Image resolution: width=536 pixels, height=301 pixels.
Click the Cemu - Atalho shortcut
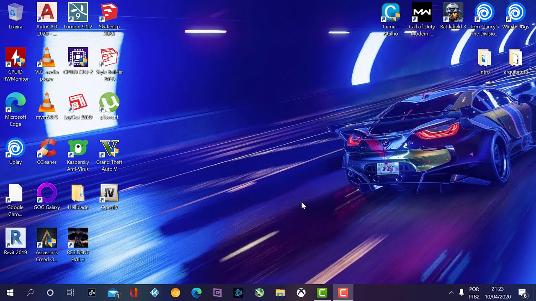click(x=391, y=19)
